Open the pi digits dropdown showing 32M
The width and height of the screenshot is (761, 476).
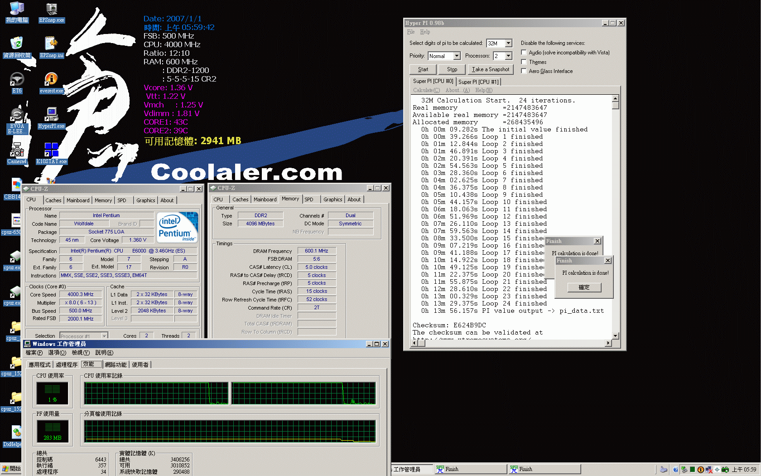pos(508,43)
